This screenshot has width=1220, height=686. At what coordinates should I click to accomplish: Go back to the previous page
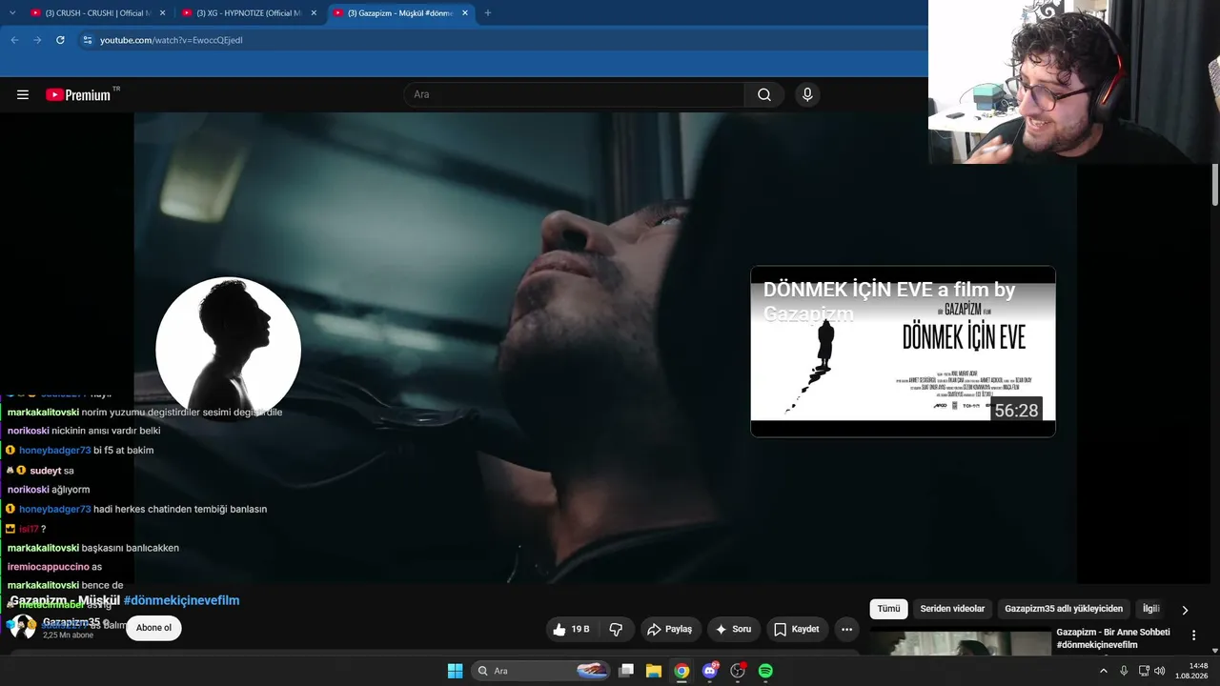pyautogui.click(x=14, y=40)
